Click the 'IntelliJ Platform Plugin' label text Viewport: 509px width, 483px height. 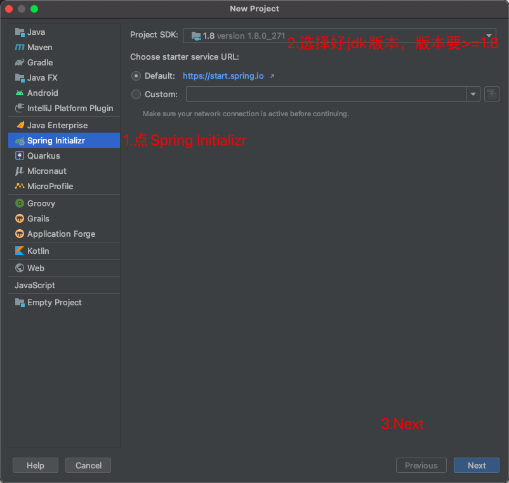(70, 108)
